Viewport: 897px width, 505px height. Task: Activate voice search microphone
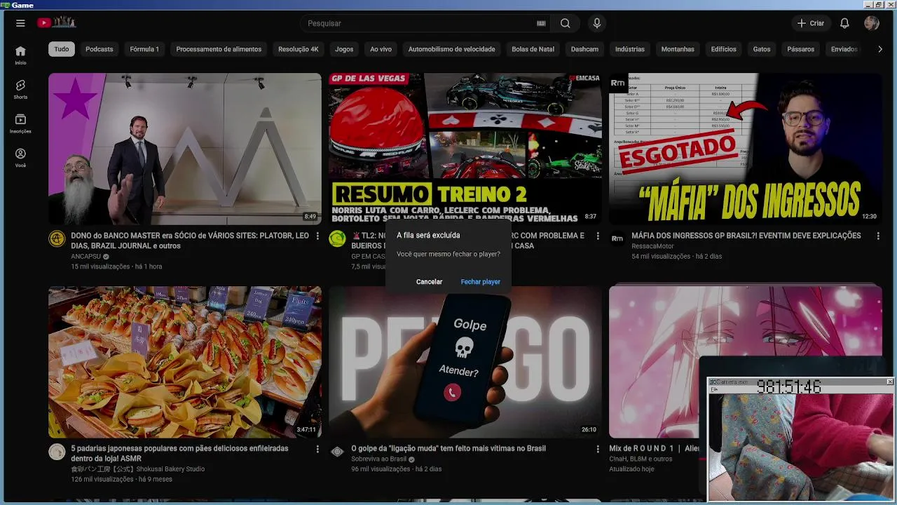coord(597,23)
